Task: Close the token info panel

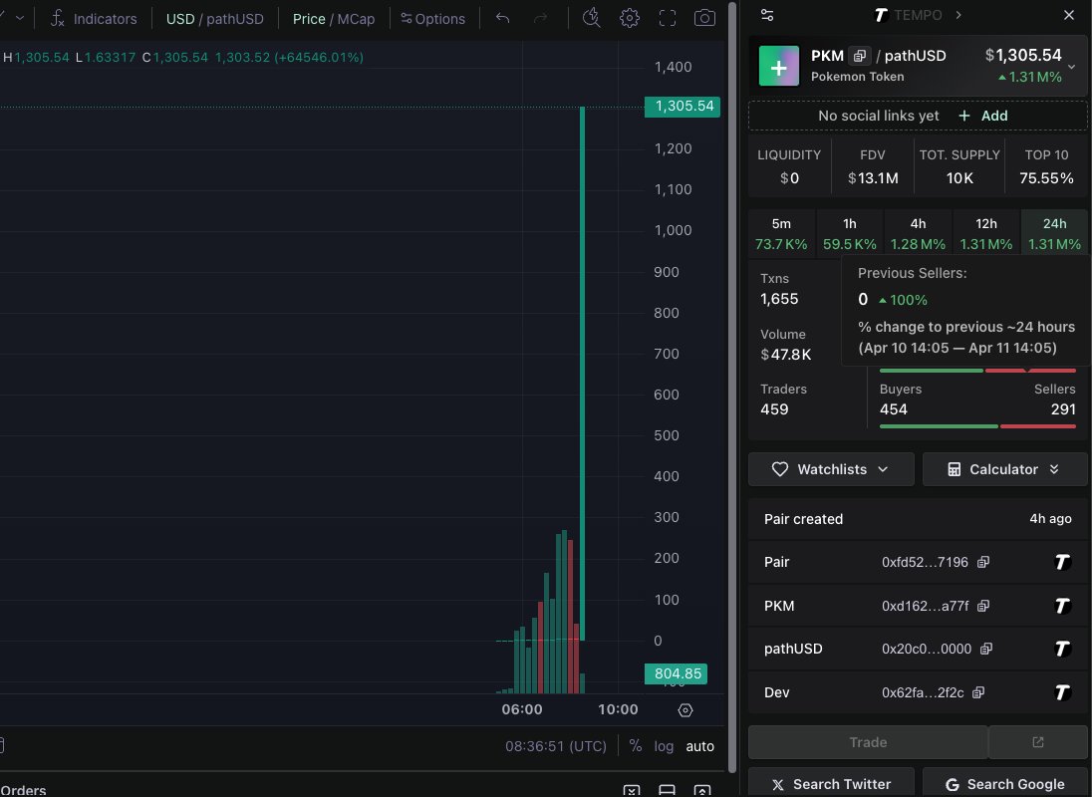Action: [1069, 15]
